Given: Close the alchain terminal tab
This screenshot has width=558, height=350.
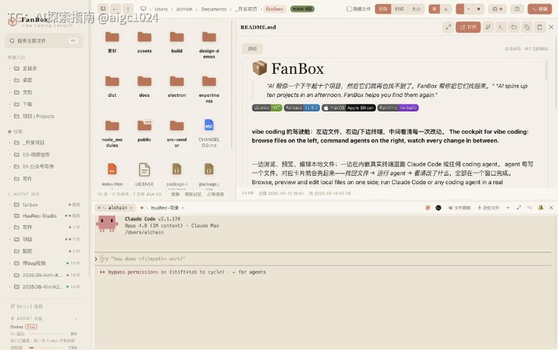Looking at the screenshot, I should [131, 208].
